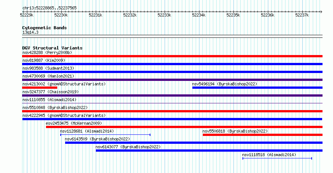Open esv2453475 (McKernan2009) label
This screenshot has height=173, width=333.
click(74, 123)
